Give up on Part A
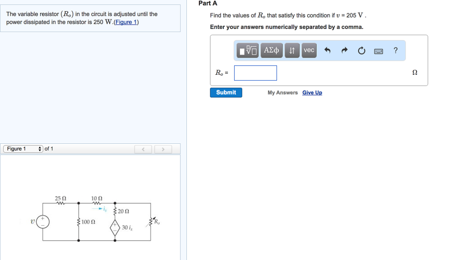462x260 pixels. 312,92
